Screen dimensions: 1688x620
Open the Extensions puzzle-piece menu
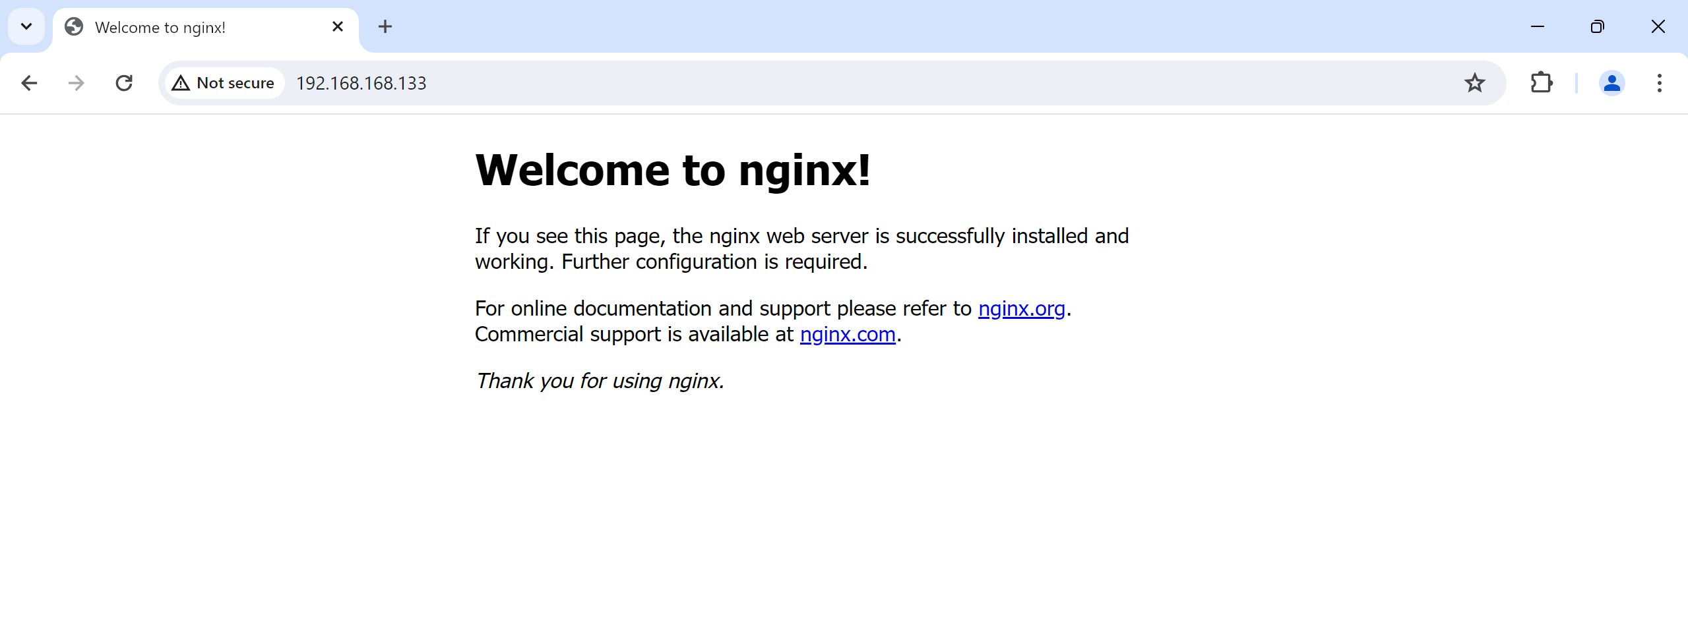coord(1541,83)
